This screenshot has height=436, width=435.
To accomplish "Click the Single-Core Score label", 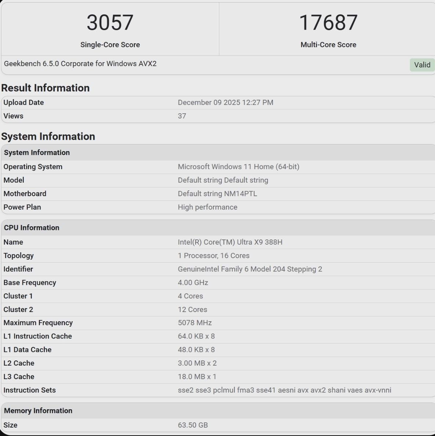I will 110,45.
